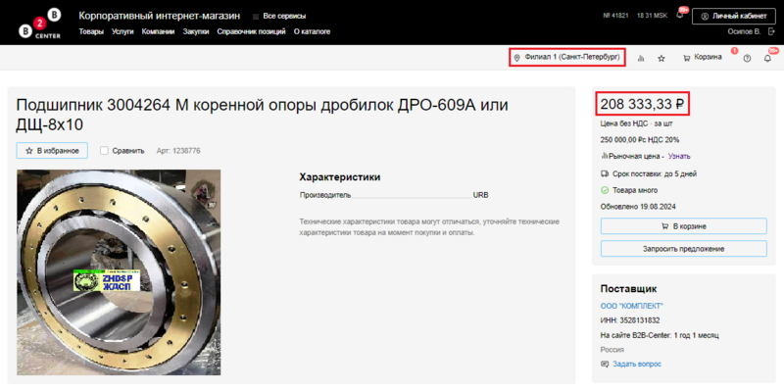Click the logout icon next to Осипов В.
Screen dimensions: 784x391
click(x=771, y=32)
